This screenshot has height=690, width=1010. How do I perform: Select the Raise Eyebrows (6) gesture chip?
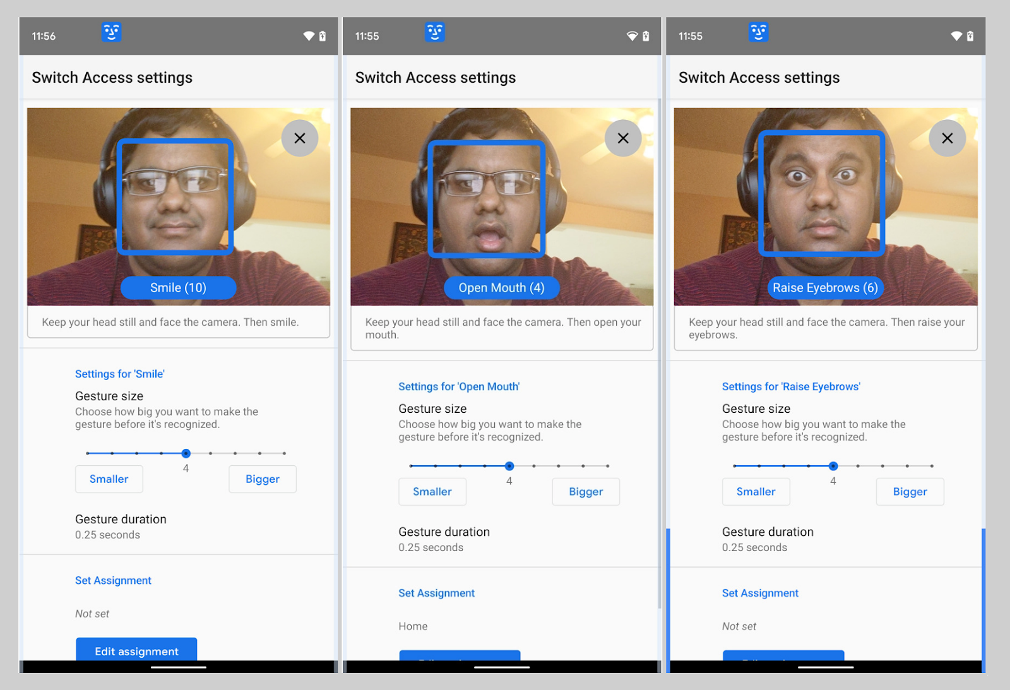point(825,287)
